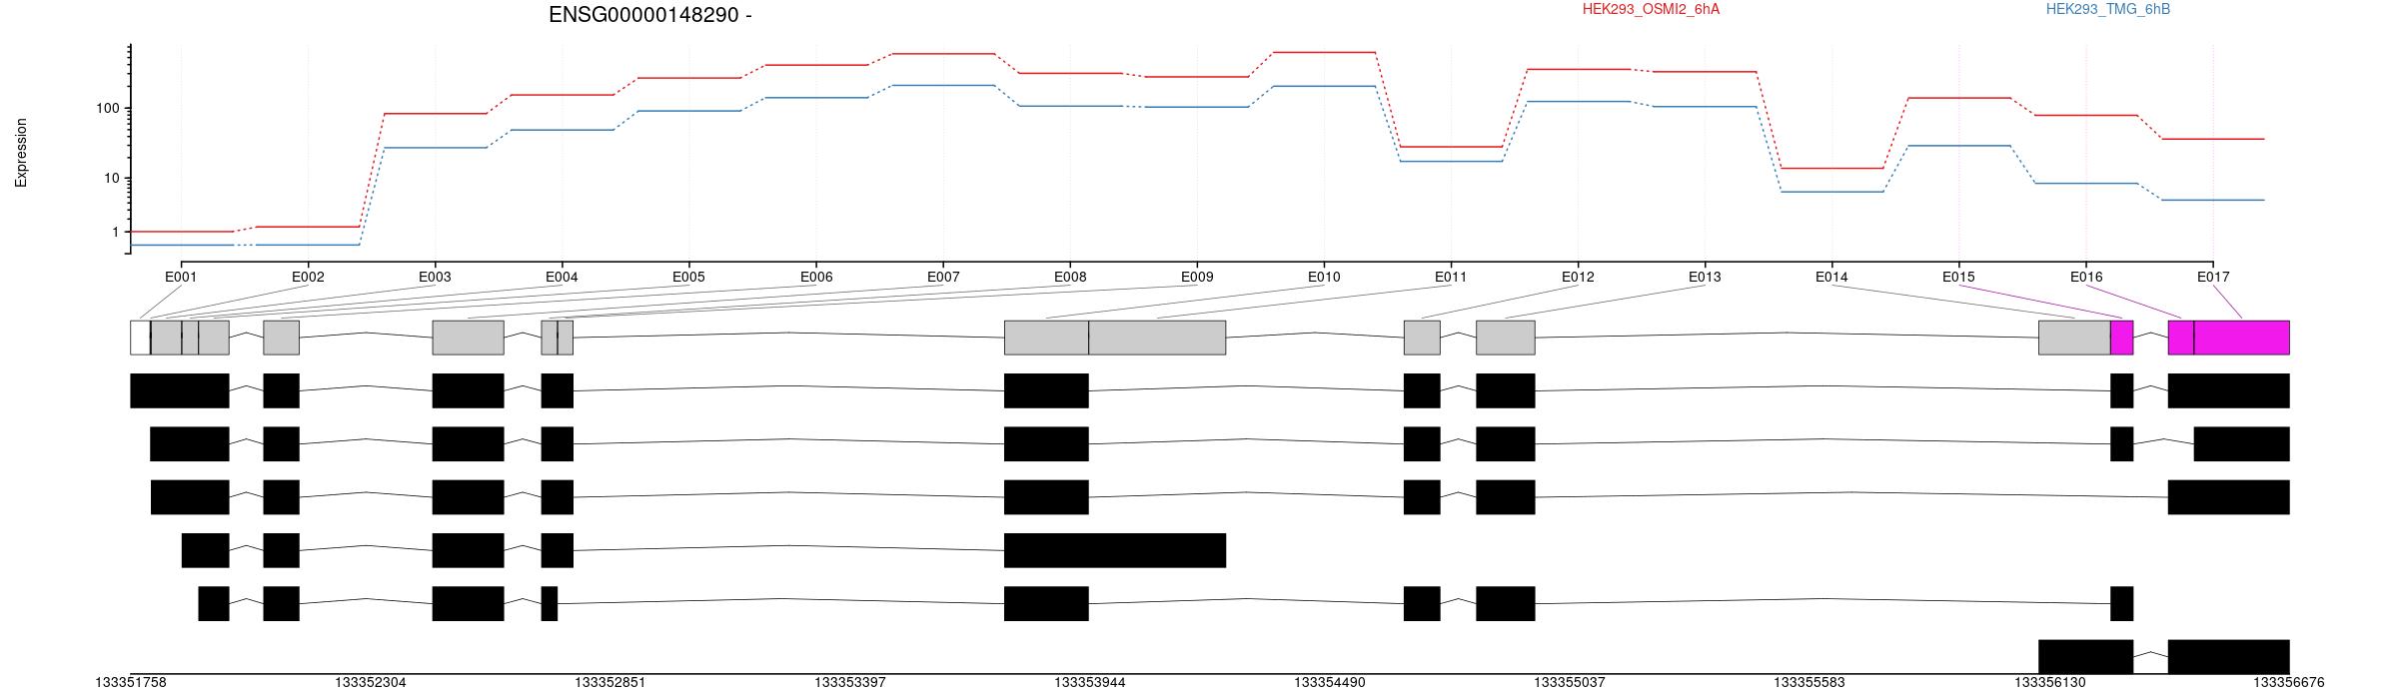Click genomic coordinate 133353397

(850, 683)
